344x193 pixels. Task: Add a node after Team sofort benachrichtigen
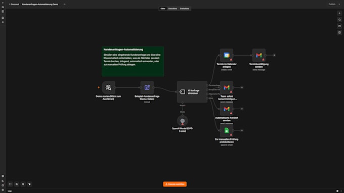(242, 87)
